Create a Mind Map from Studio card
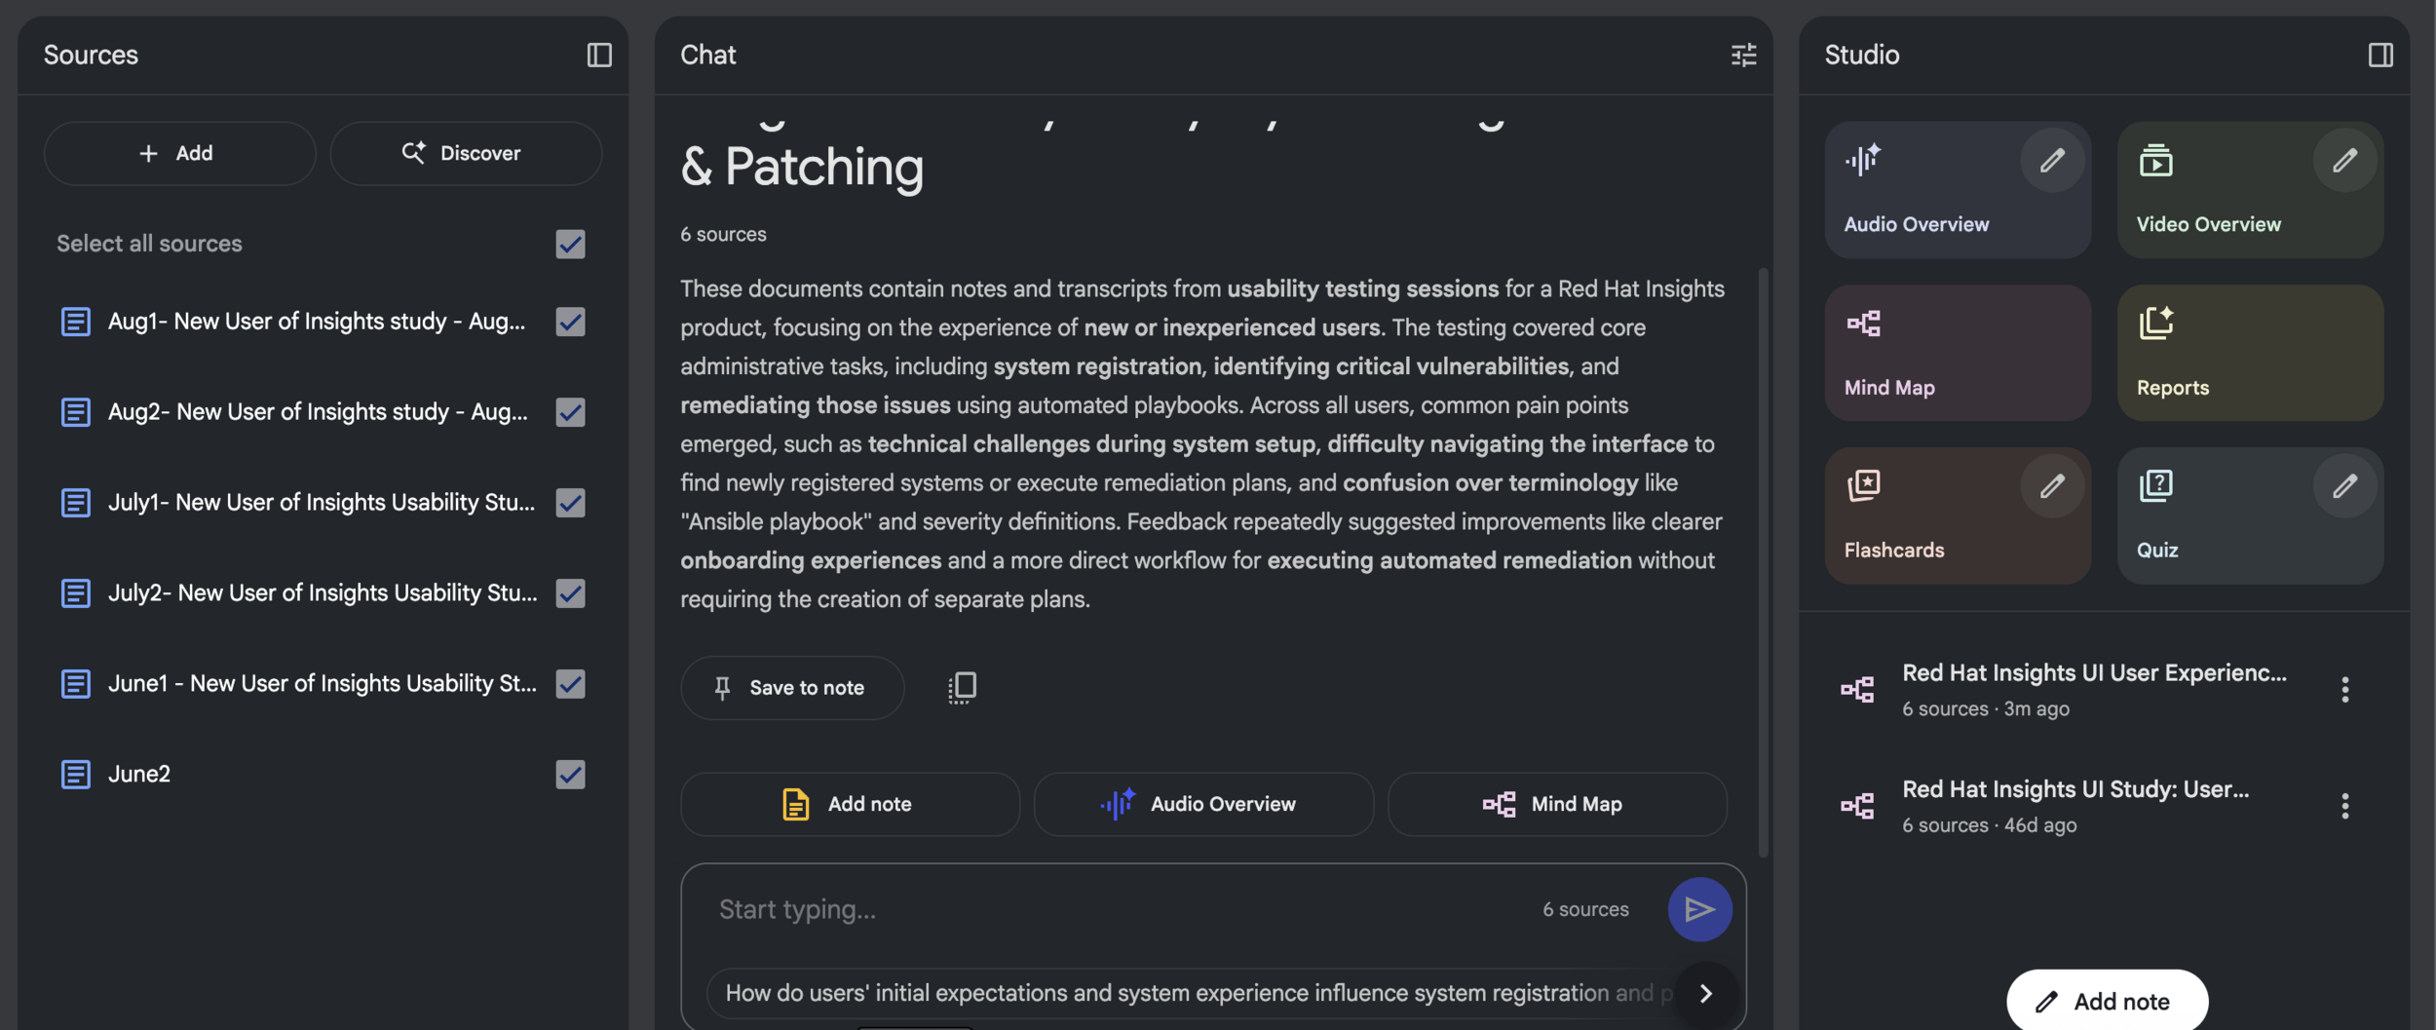Viewport: 2436px width, 1030px height. pyautogui.click(x=1958, y=353)
